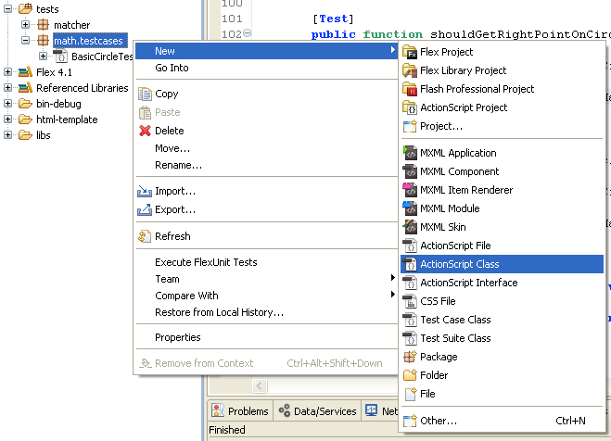The image size is (611, 441).
Task: Select Other... in the New submenu
Action: pos(439,421)
